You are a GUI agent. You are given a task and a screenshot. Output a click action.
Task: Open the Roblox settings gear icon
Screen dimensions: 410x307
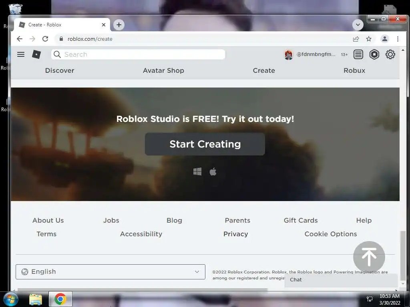pos(390,54)
